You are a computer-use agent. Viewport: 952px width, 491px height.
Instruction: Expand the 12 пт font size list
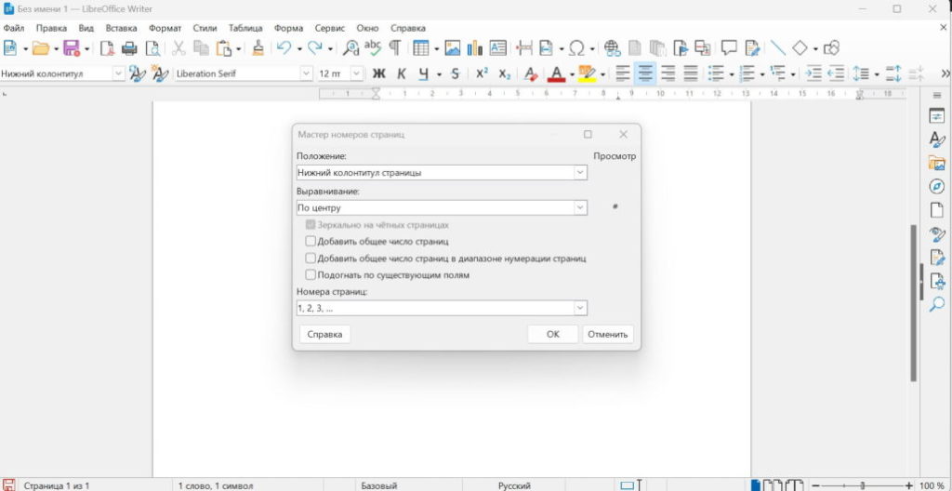tap(357, 73)
